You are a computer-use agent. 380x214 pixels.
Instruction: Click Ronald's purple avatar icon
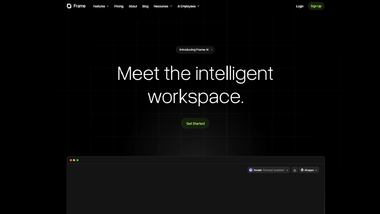pos(251,170)
